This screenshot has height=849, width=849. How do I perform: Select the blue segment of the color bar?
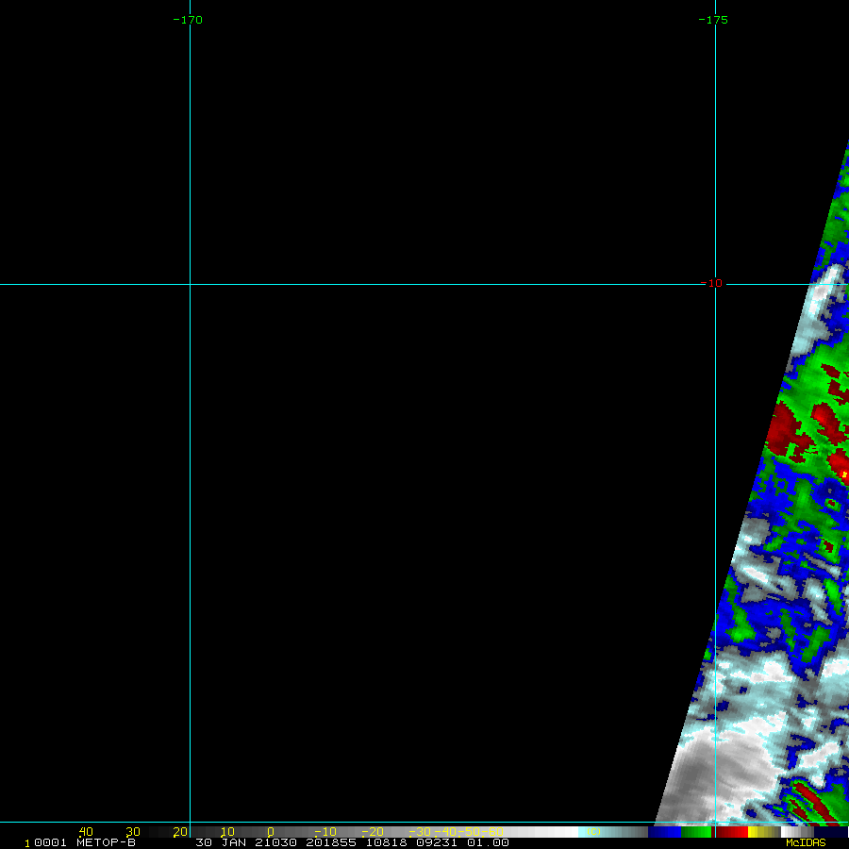coord(664,832)
